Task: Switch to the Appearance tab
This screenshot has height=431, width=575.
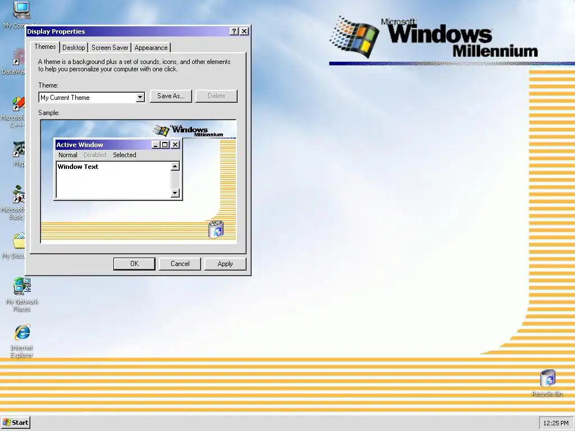Action: tap(150, 48)
